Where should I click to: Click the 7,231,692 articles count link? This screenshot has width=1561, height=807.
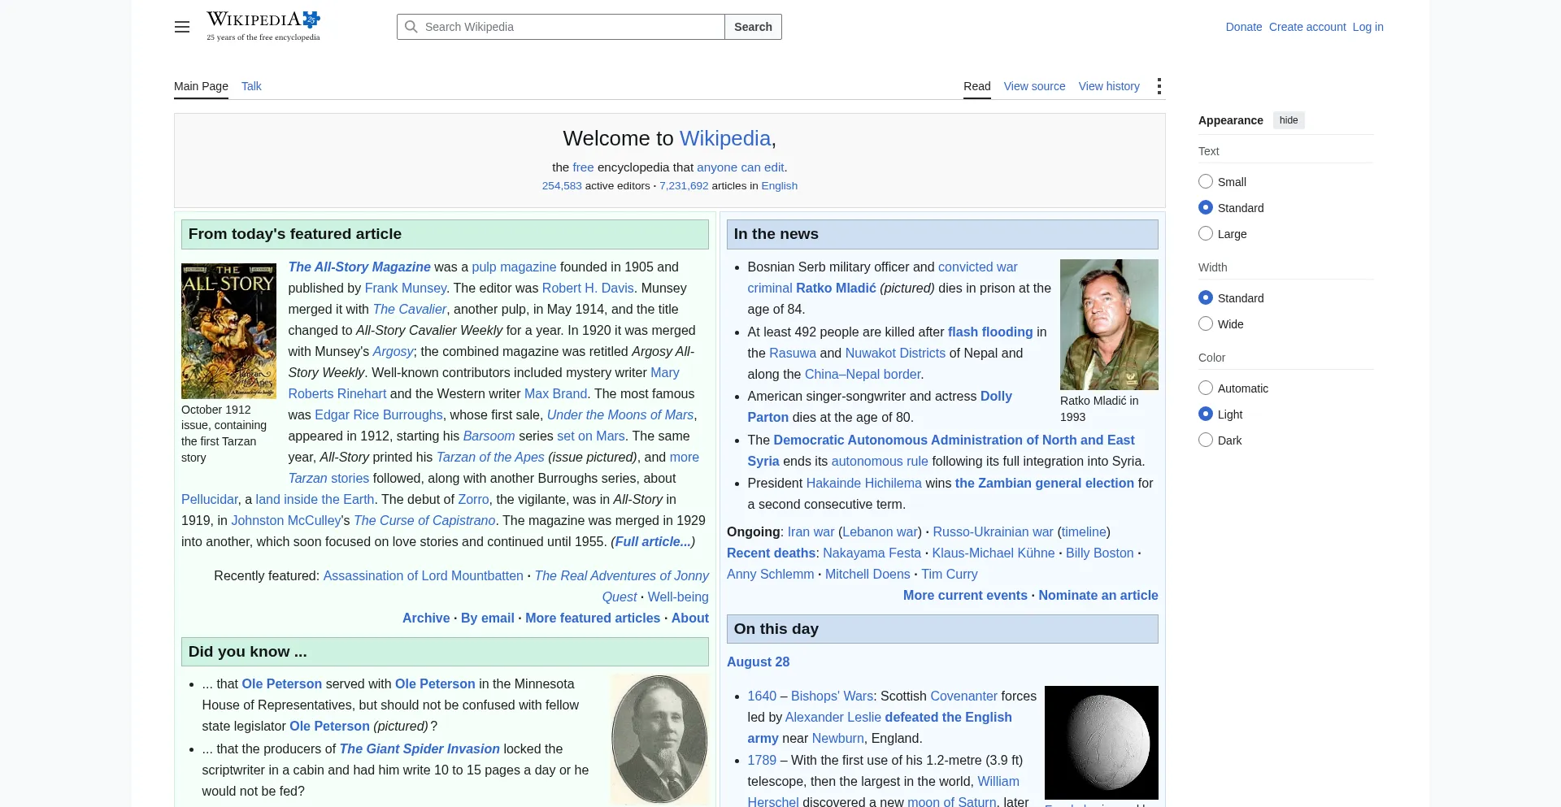684,185
